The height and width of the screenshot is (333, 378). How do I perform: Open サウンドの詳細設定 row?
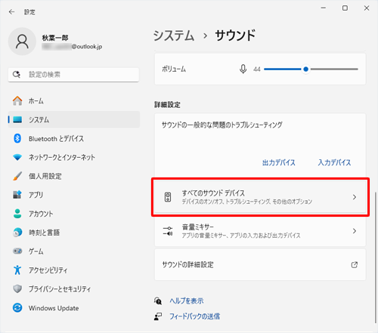tap(260, 265)
